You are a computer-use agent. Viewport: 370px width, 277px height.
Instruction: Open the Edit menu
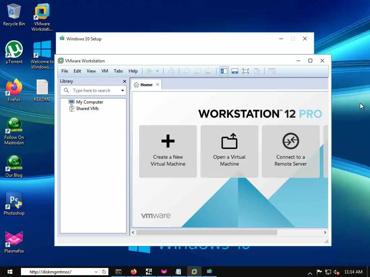tap(77, 71)
